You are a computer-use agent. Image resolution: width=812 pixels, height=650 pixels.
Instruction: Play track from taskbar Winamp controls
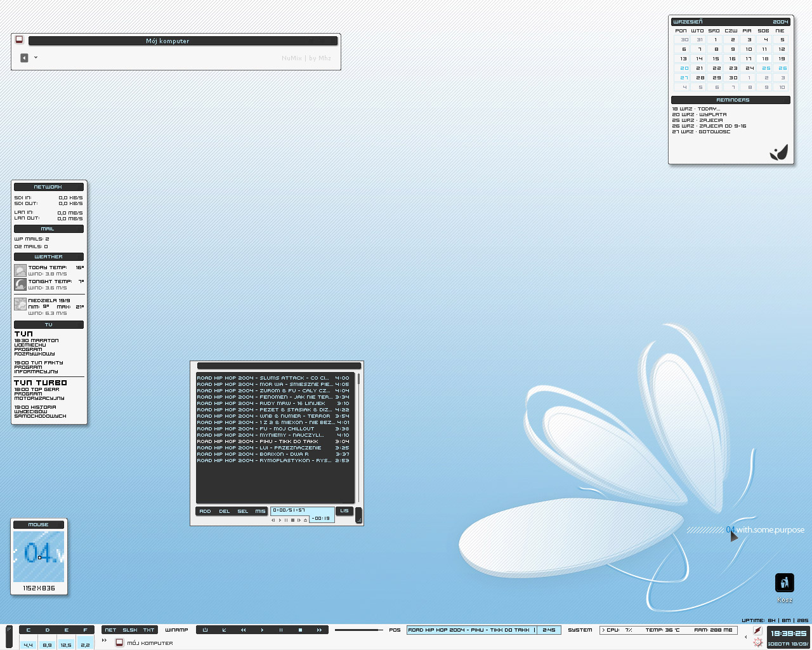262,630
